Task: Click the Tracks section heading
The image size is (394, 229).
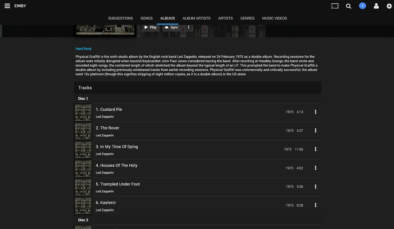Action: point(85,88)
